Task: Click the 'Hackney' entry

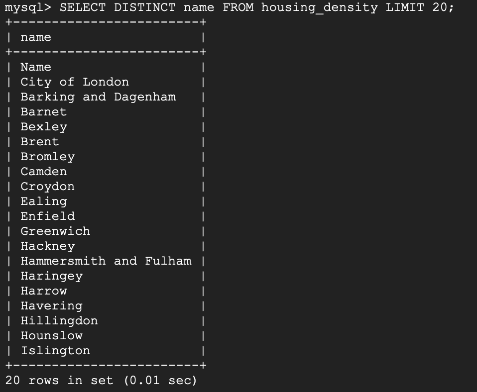Action: pos(48,246)
